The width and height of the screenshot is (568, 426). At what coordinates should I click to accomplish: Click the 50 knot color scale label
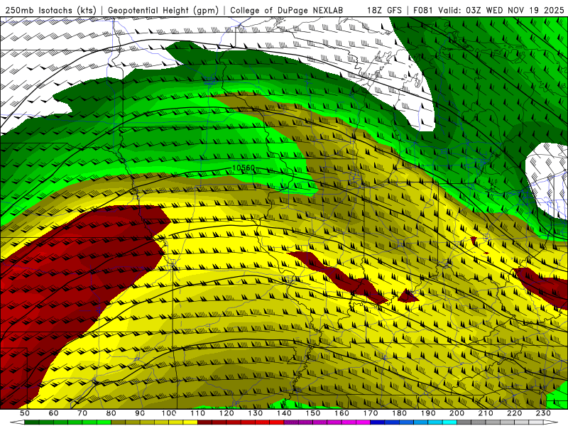pos(25,413)
